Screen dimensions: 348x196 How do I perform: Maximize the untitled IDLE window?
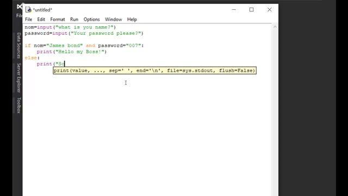click(251, 10)
